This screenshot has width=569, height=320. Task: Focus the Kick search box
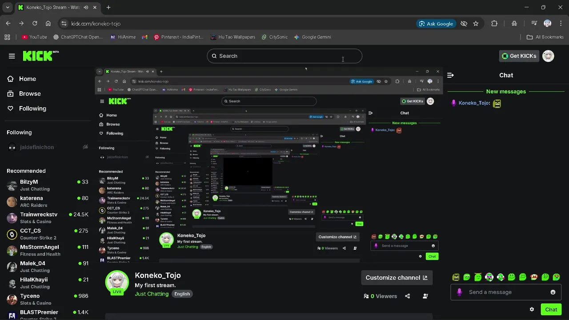(x=284, y=56)
